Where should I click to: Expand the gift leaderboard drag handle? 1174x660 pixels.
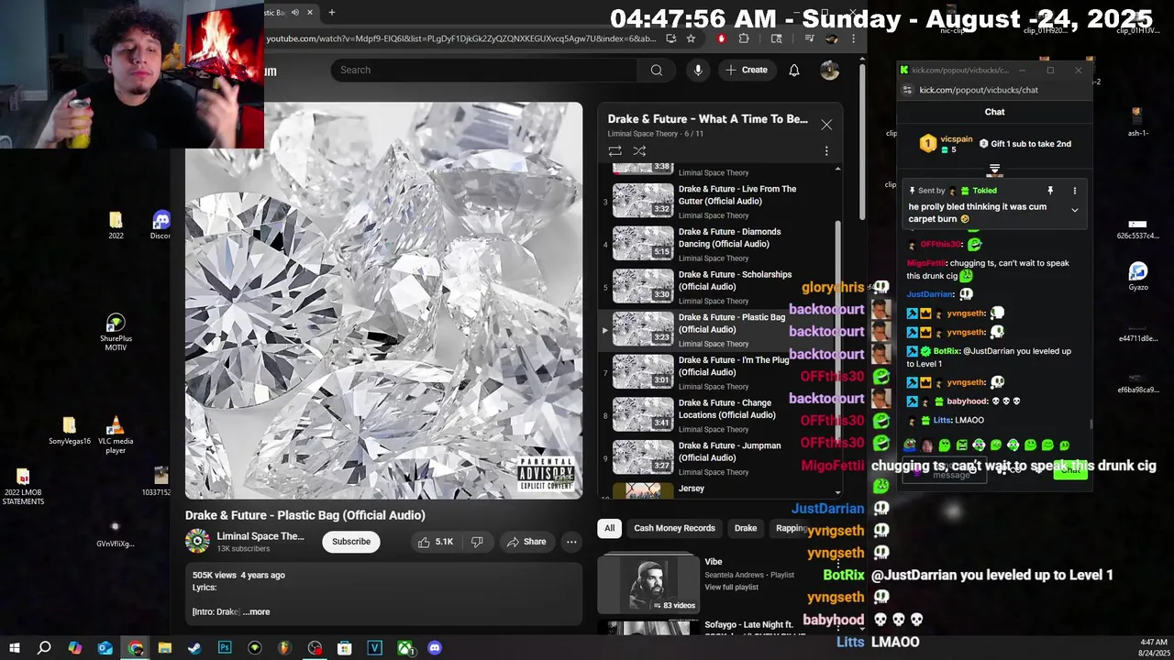point(994,169)
